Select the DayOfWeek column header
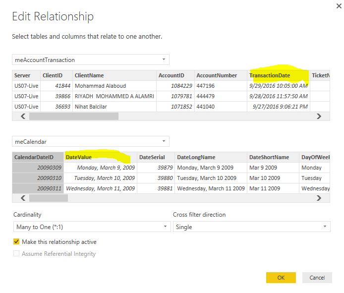 point(314,157)
